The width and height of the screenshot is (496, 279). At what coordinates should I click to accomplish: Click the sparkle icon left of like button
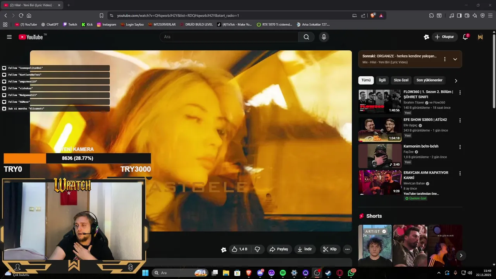pos(224,250)
